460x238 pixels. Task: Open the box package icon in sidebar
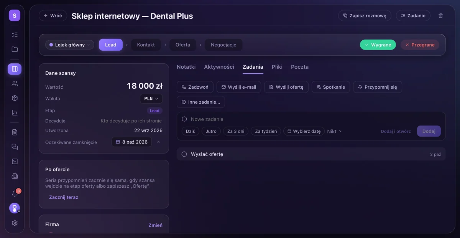point(15,98)
